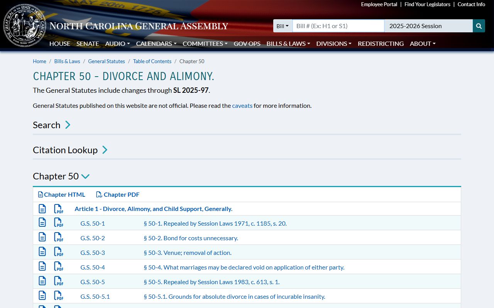The height and width of the screenshot is (308, 494).
Task: Open PDF icon for G.S. 50-4
Action: (x=58, y=266)
